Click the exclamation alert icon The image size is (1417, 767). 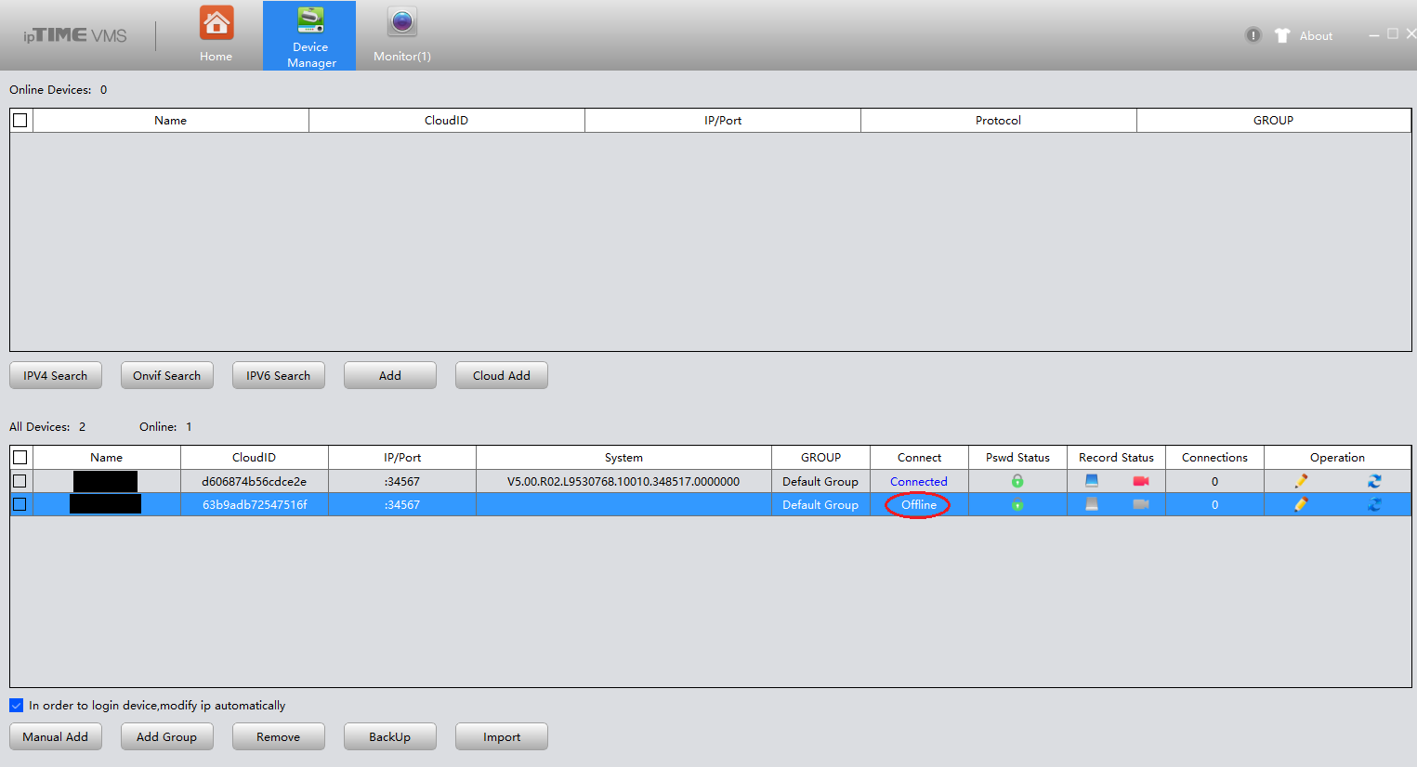[x=1253, y=35]
